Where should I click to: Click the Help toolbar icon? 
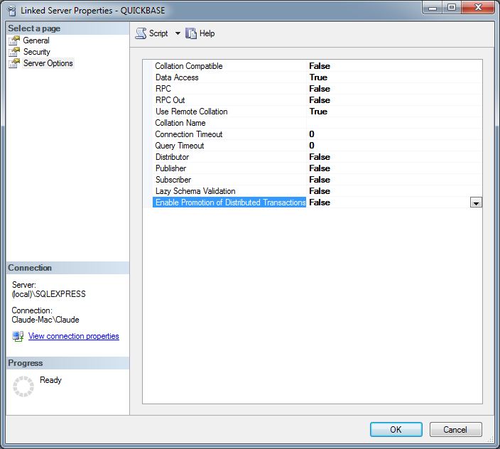click(191, 33)
